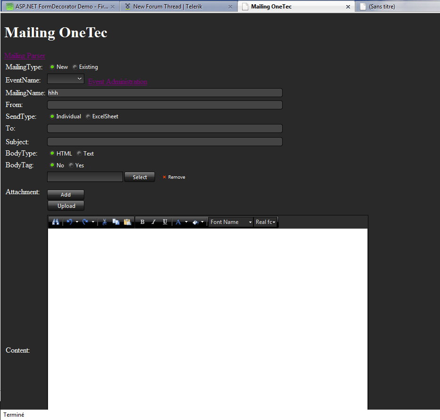This screenshot has width=440, height=420.
Task: Close the ASP.NET FormDecorator Demo tab
Action: point(113,7)
